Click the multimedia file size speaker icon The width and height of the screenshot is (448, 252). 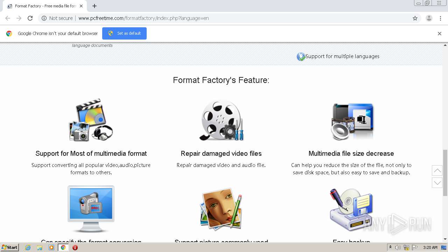[352, 121]
